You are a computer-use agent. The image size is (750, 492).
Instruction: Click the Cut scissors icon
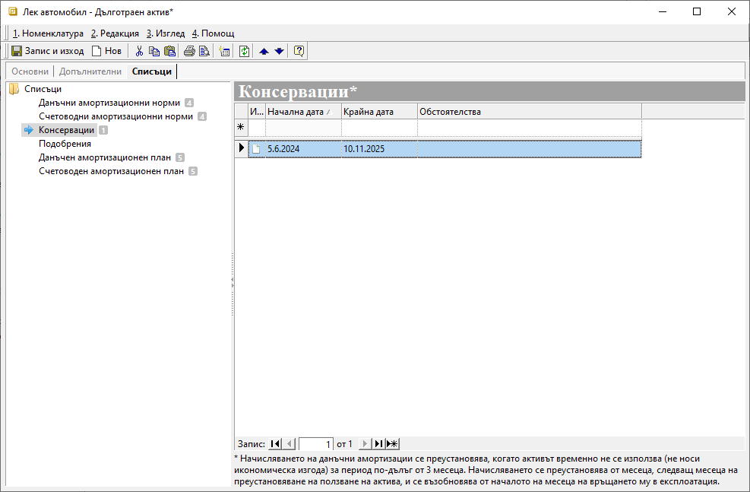coord(139,51)
